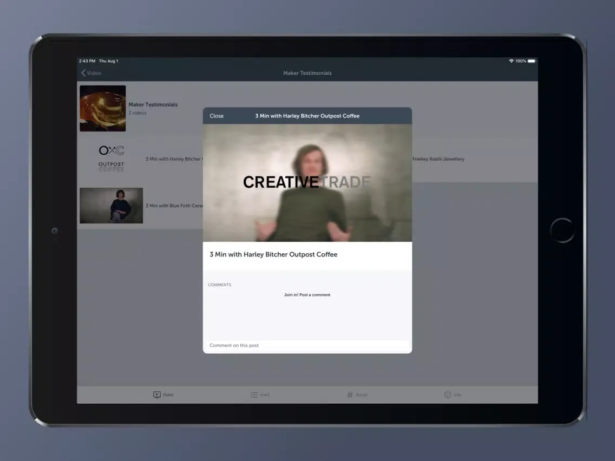Close the video comment dialog
The image size is (615, 461).
[217, 116]
